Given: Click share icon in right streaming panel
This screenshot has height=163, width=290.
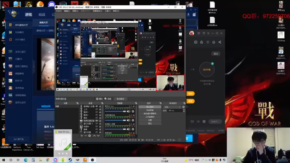Looking at the screenshot, I should tap(220, 42).
